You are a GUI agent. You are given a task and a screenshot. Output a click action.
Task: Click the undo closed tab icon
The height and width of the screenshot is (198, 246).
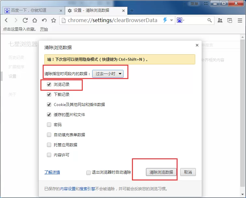tap(44, 20)
